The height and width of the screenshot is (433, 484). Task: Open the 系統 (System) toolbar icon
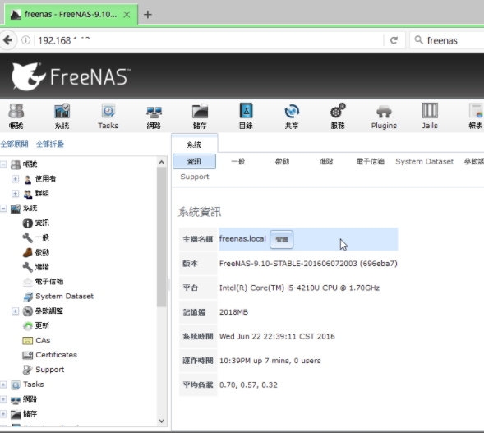(x=62, y=116)
